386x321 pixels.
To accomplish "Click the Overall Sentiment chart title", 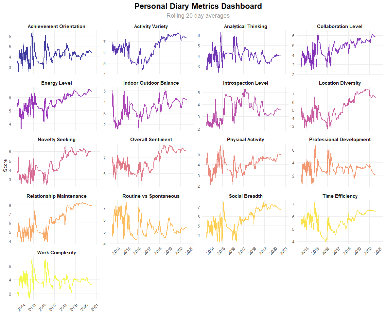I will click(151, 140).
